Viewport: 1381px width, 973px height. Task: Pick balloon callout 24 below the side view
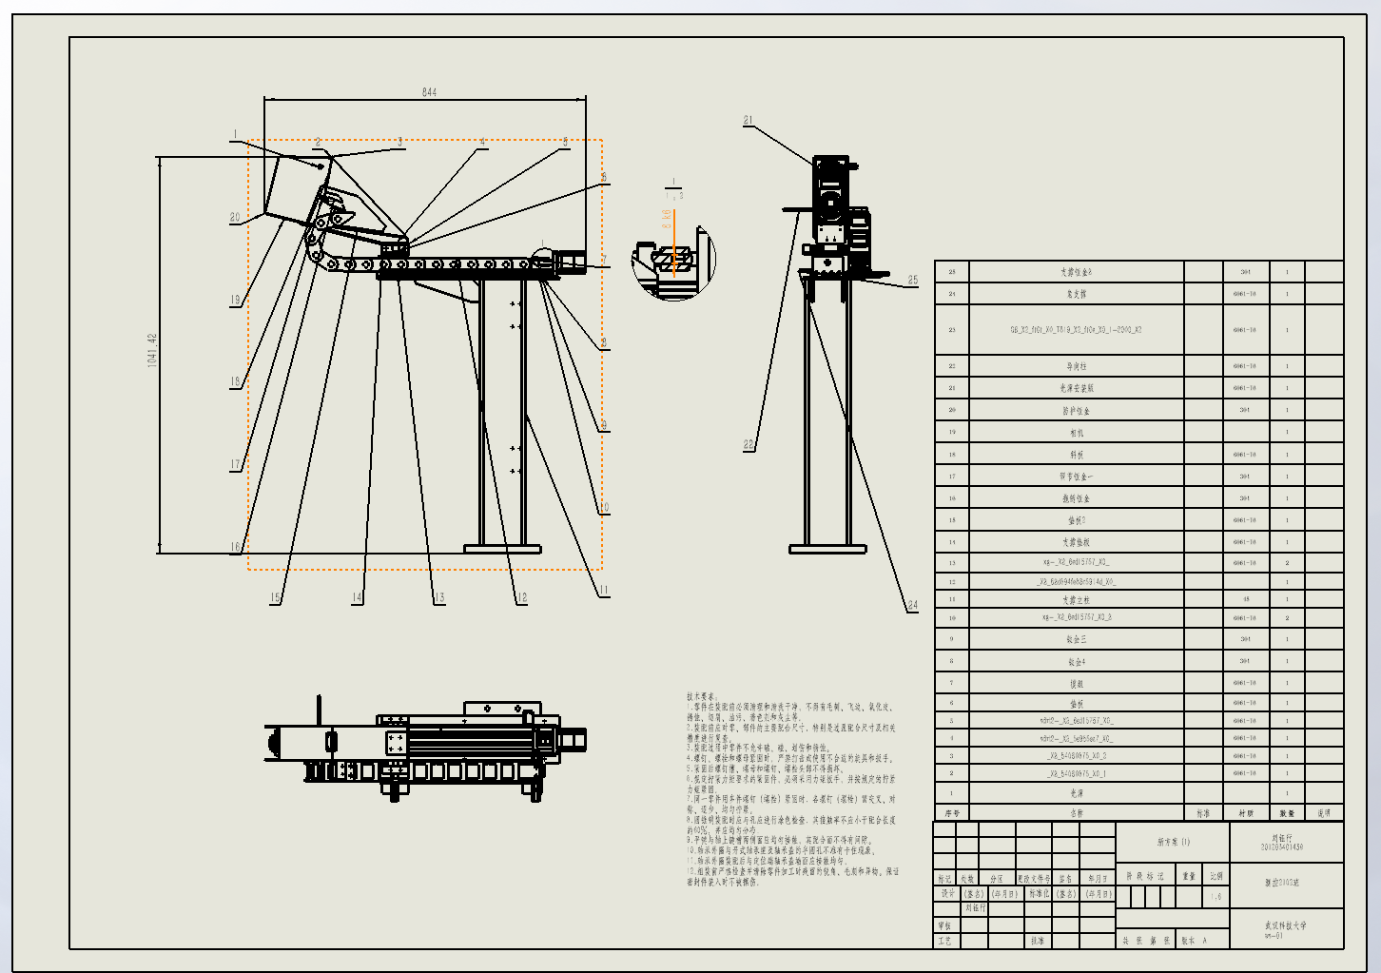tap(913, 605)
